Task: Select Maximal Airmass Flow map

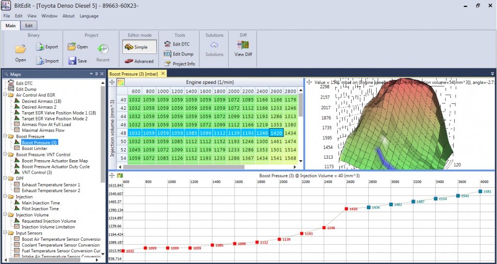Action: click(43, 130)
